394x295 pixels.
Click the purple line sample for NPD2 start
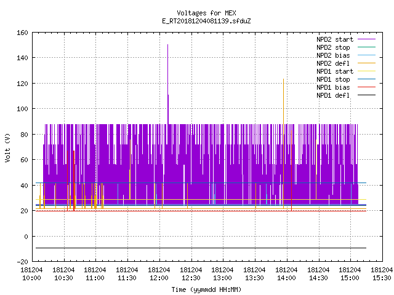point(366,39)
